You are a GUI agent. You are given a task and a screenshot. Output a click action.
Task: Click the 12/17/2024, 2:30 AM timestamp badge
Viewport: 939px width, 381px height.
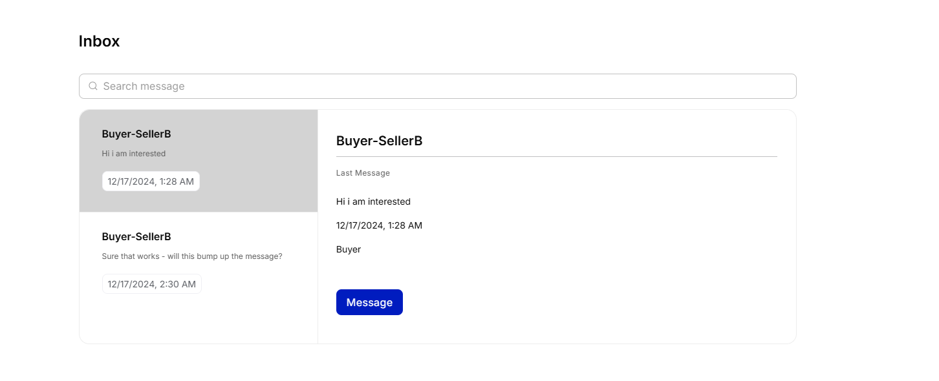(x=152, y=284)
